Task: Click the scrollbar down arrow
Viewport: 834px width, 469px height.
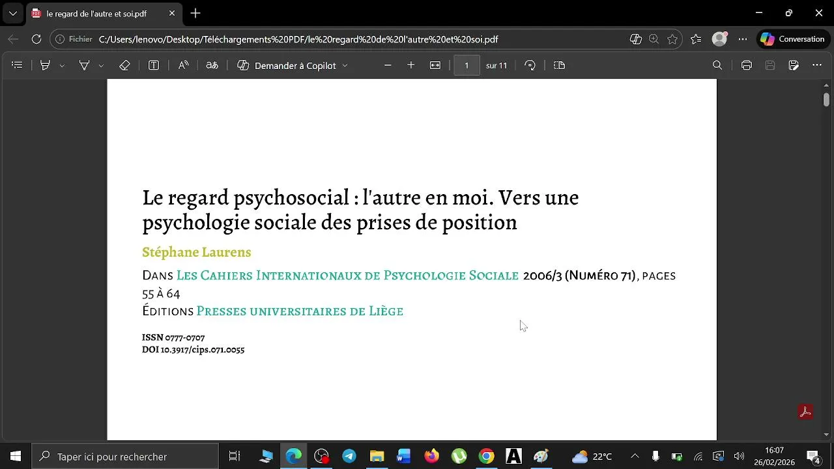Action: tap(826, 434)
